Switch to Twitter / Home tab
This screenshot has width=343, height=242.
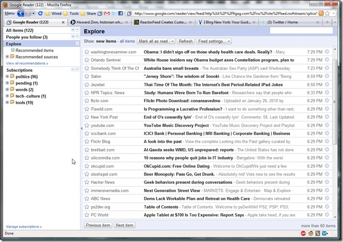[x=290, y=22]
